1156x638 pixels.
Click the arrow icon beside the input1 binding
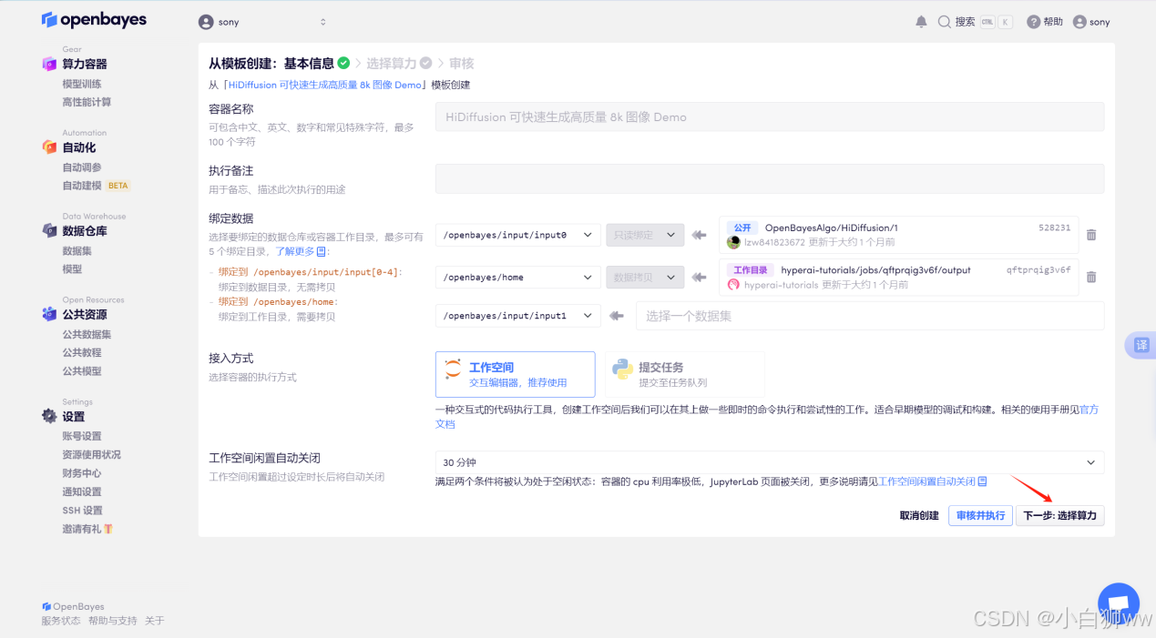617,316
